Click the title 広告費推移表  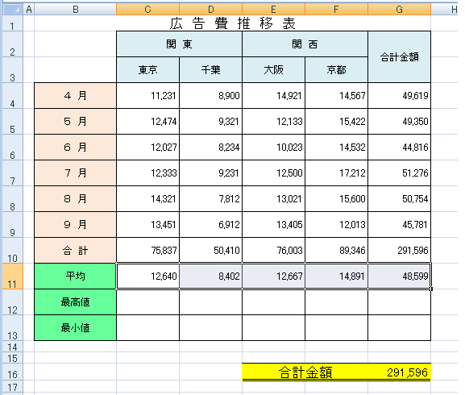pyautogui.click(x=232, y=23)
